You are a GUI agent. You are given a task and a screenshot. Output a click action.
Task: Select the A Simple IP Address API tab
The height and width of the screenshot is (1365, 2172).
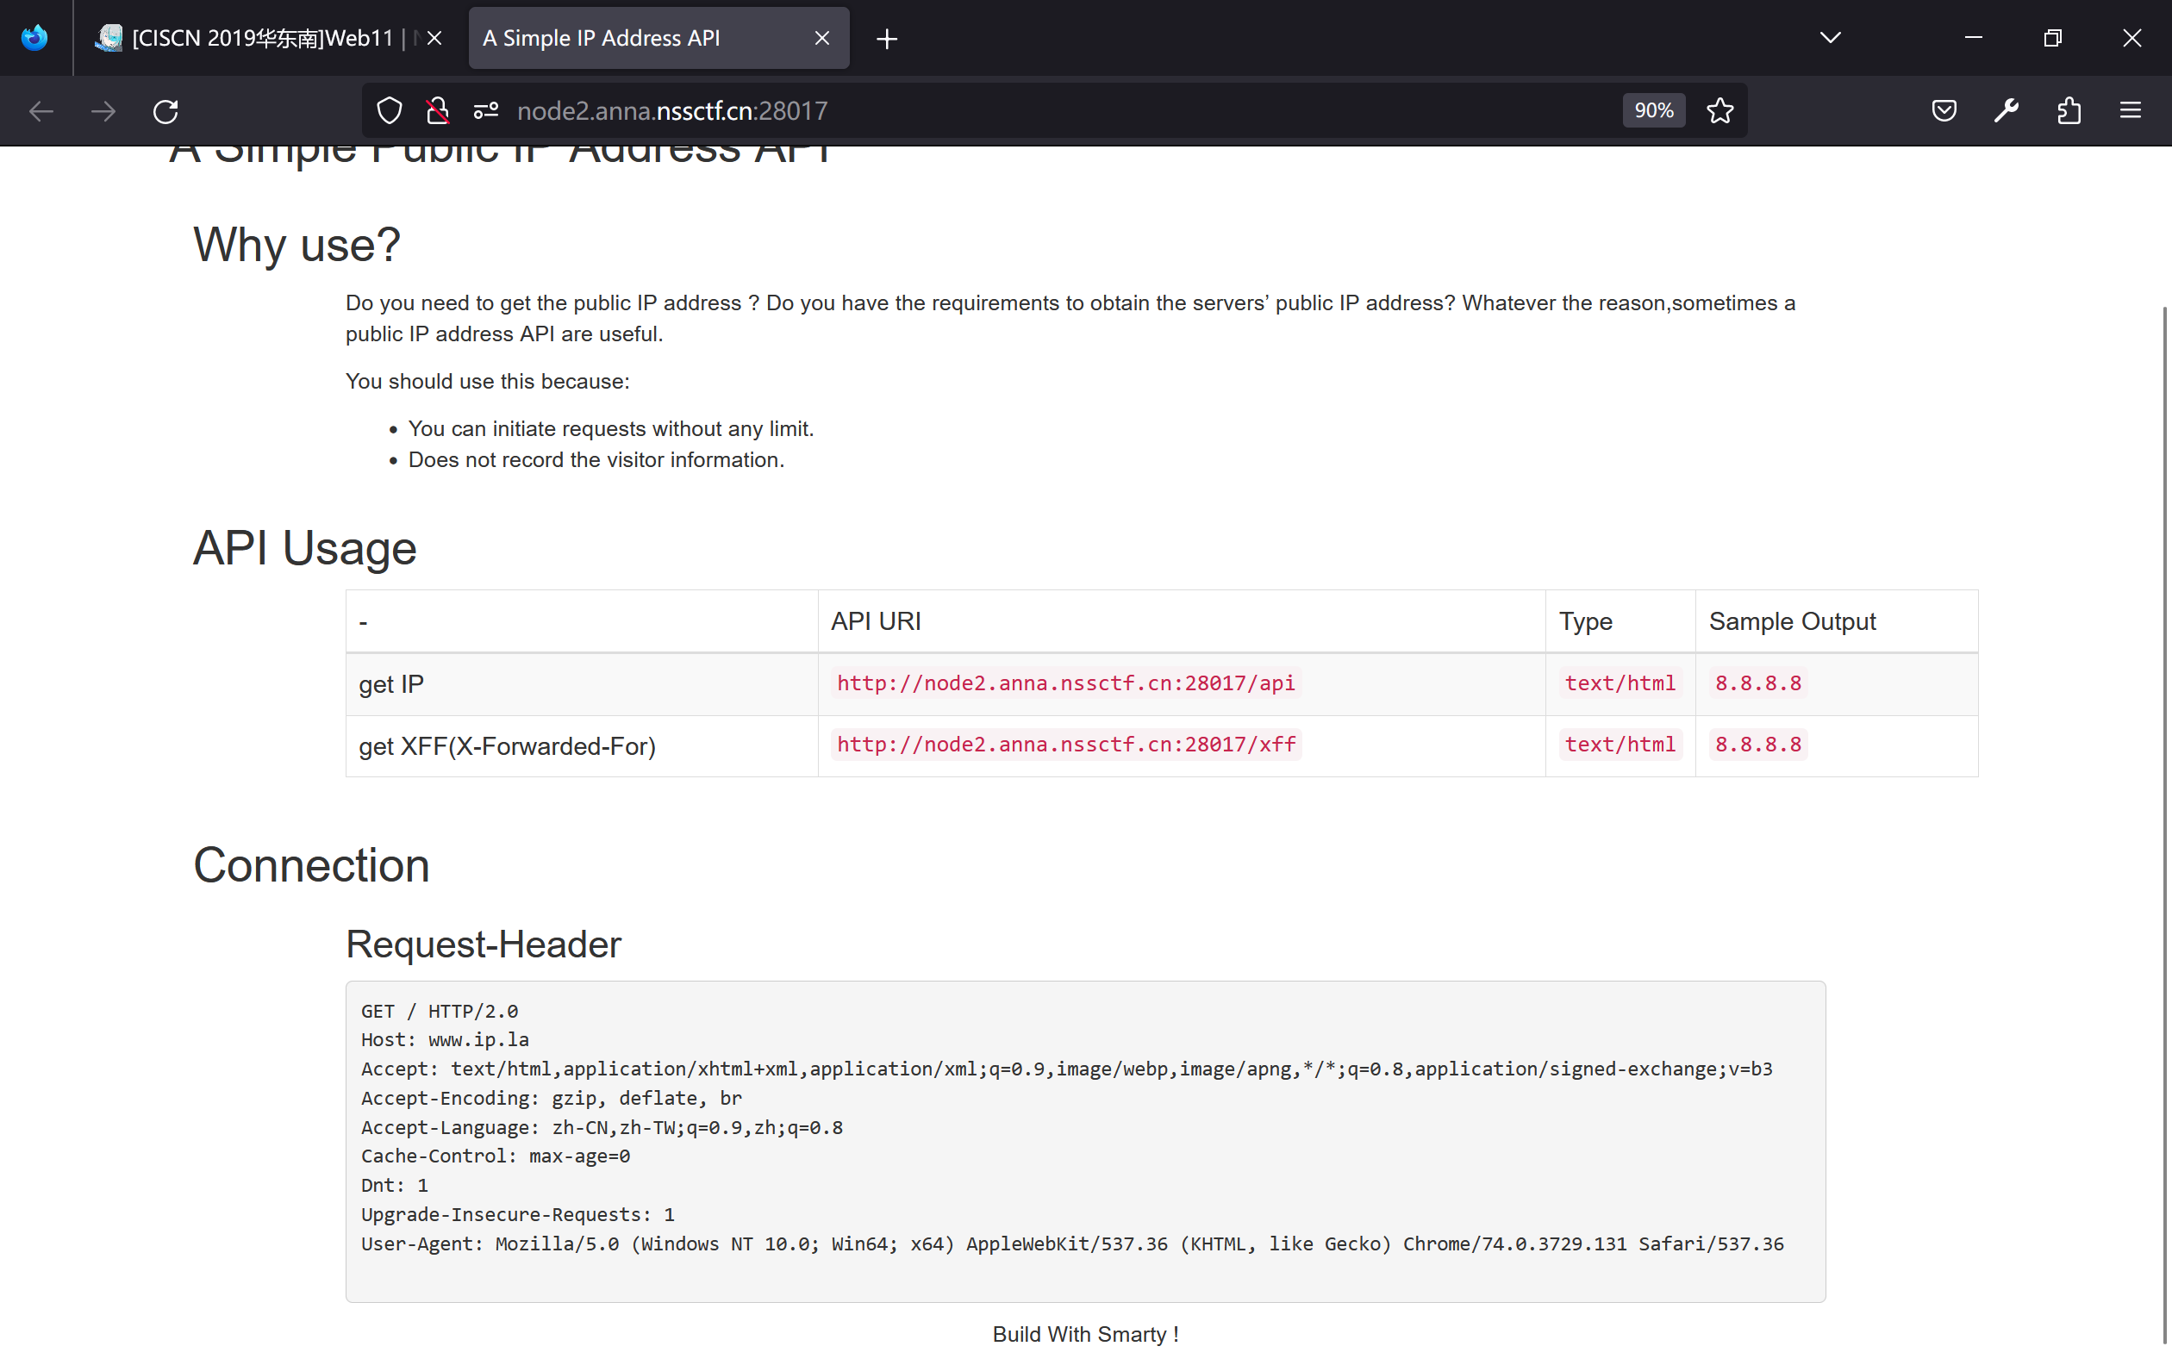click(x=658, y=38)
